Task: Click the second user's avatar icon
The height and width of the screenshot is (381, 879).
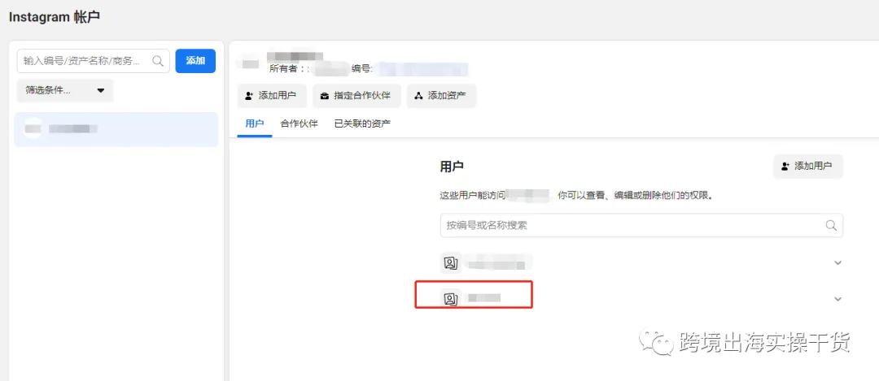Action: pyautogui.click(x=450, y=299)
